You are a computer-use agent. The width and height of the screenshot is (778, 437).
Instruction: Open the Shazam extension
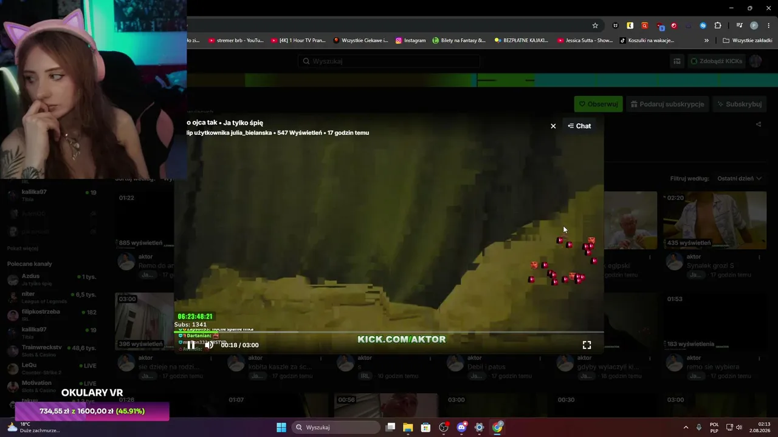[703, 25]
